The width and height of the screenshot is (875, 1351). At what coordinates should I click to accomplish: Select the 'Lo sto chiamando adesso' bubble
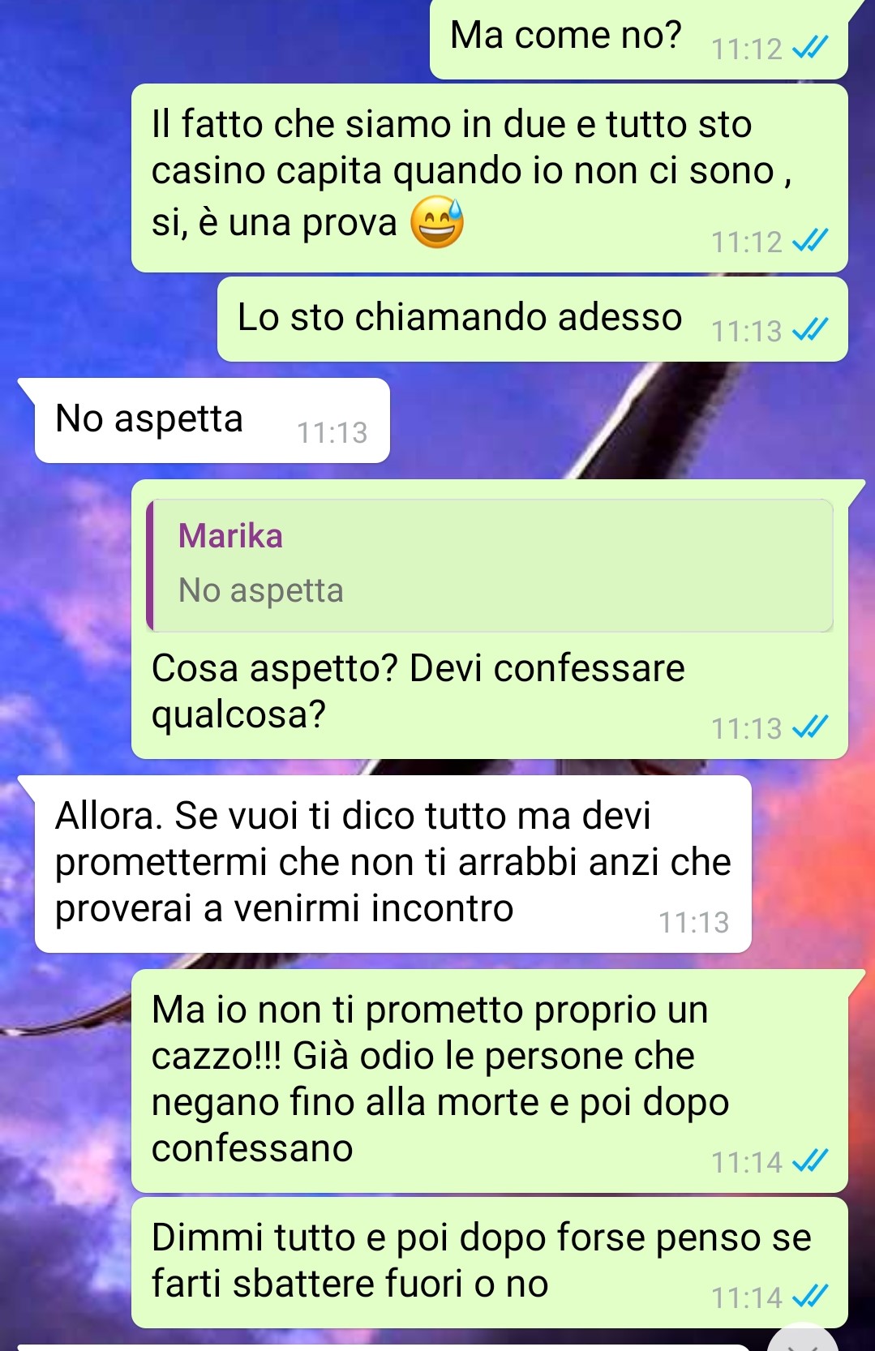(x=532, y=319)
